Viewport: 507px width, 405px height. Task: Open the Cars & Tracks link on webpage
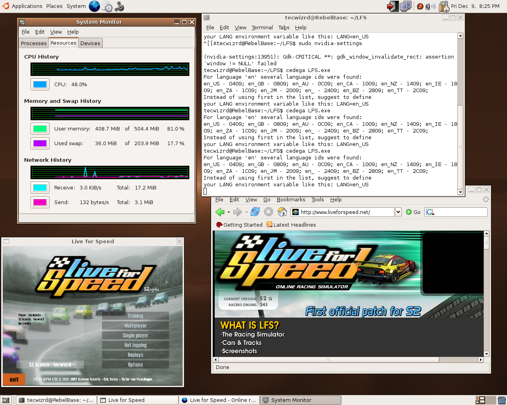click(x=241, y=343)
